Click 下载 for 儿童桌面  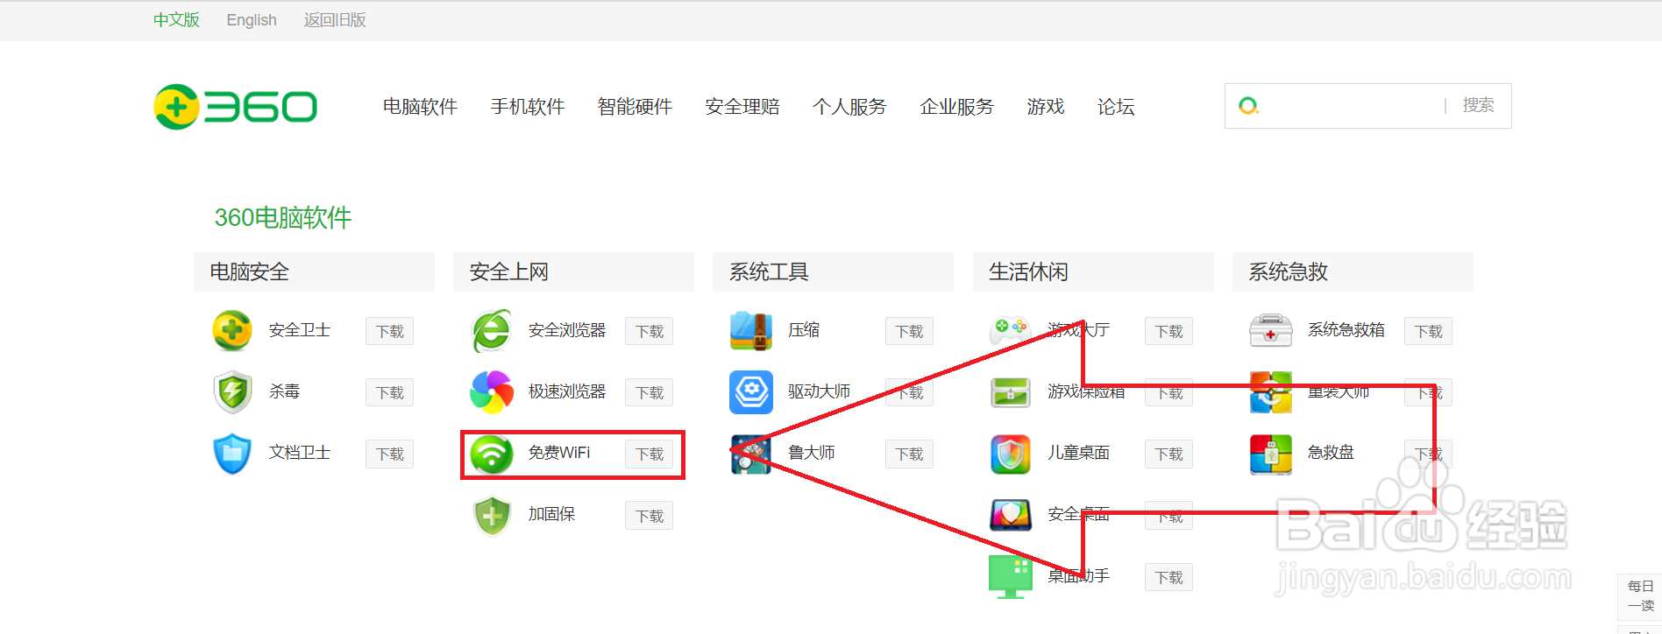[x=1168, y=454]
